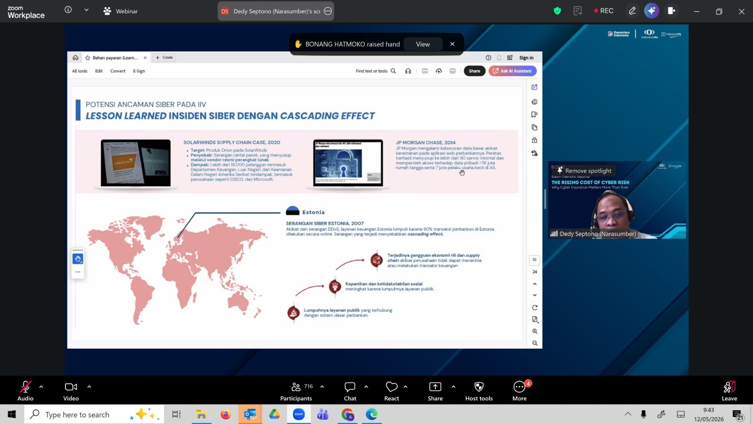Screen dimensions: 753x424
Task: Toggle camera with Video button
Action: pos(71,391)
